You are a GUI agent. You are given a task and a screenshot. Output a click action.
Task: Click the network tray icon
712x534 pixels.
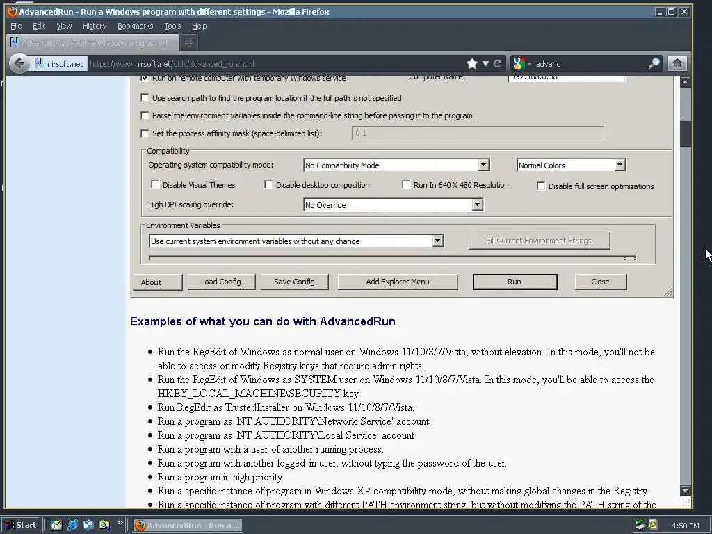(640, 526)
